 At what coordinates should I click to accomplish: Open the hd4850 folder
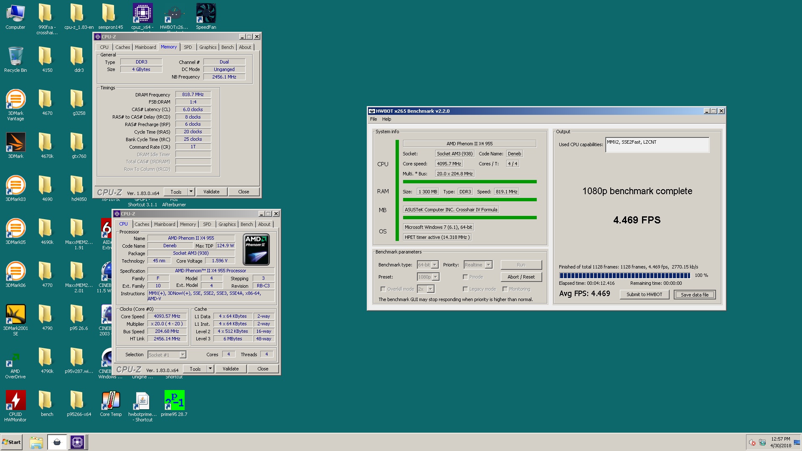[x=79, y=188]
